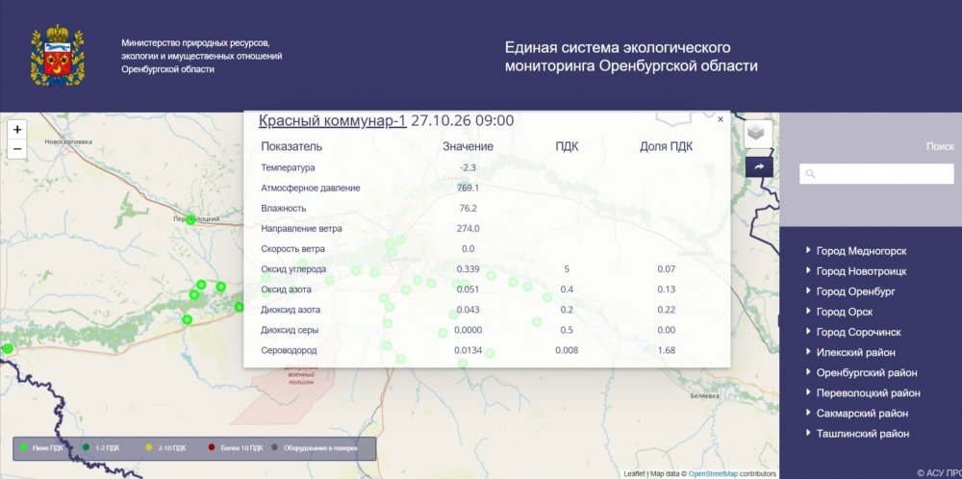962x479 pixels.
Task: Click the search magnifier icon
Action: (x=810, y=174)
